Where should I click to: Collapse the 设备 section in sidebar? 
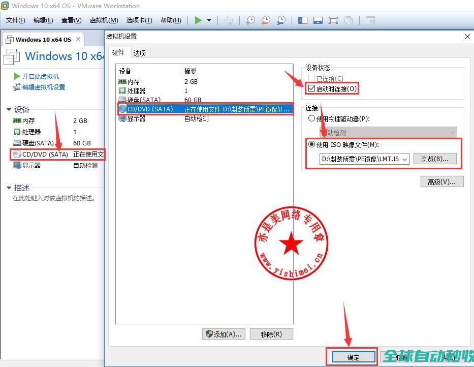pos(9,109)
